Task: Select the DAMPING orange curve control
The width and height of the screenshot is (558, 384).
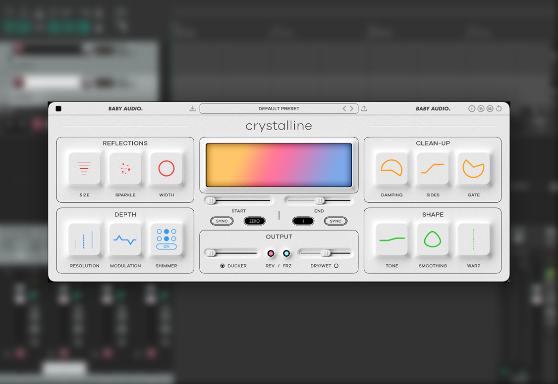Action: [391, 168]
